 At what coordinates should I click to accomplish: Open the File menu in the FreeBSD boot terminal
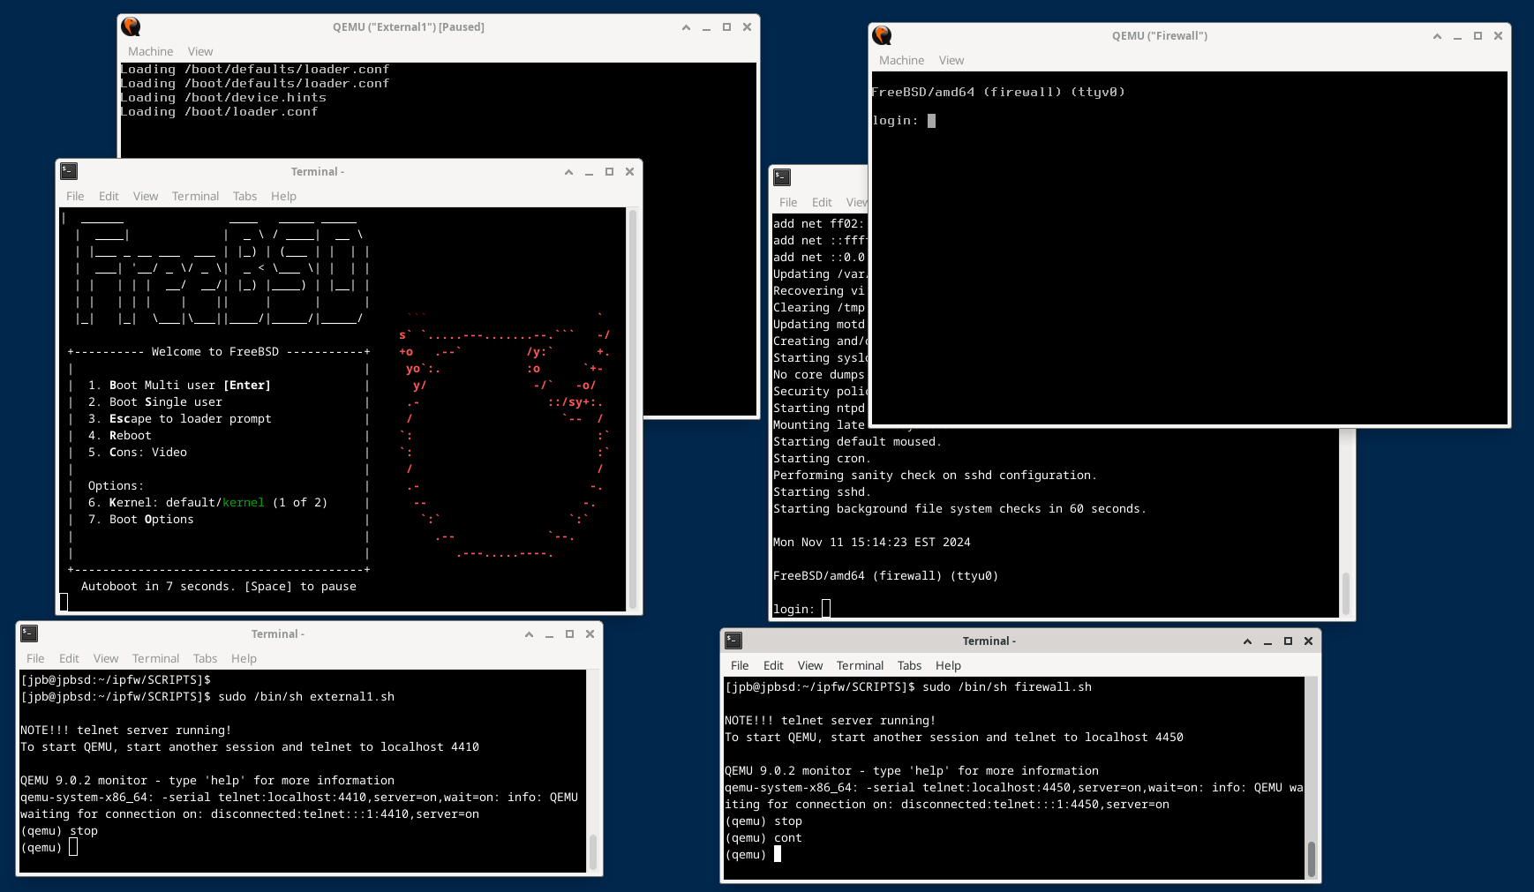click(75, 196)
